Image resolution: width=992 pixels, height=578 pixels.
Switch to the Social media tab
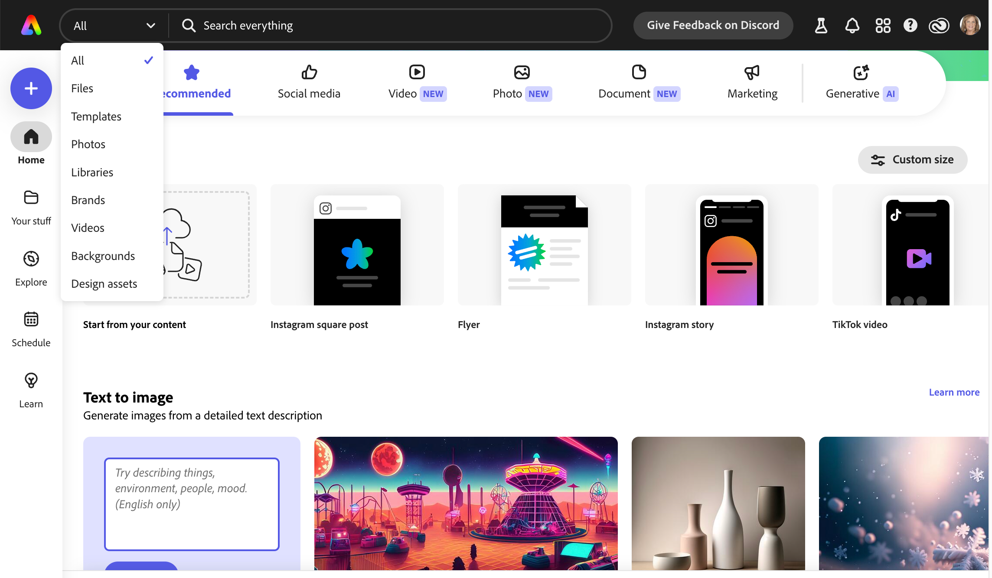pos(309,82)
